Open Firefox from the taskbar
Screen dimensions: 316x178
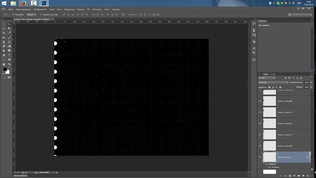click(23, 3)
